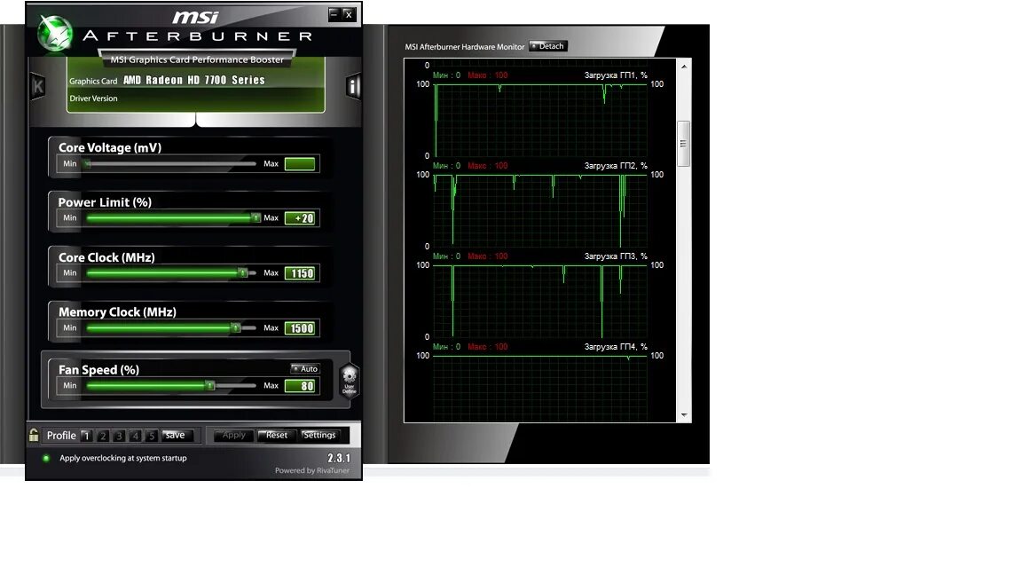Minimize the Afterburner window
Image resolution: width=1022 pixels, height=575 pixels.
[x=334, y=13]
